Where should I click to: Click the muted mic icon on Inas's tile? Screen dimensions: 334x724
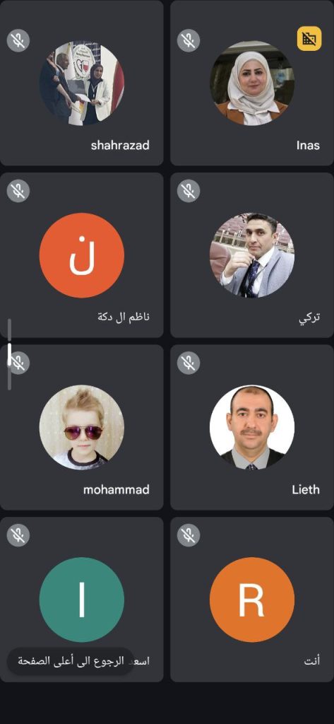[189, 40]
